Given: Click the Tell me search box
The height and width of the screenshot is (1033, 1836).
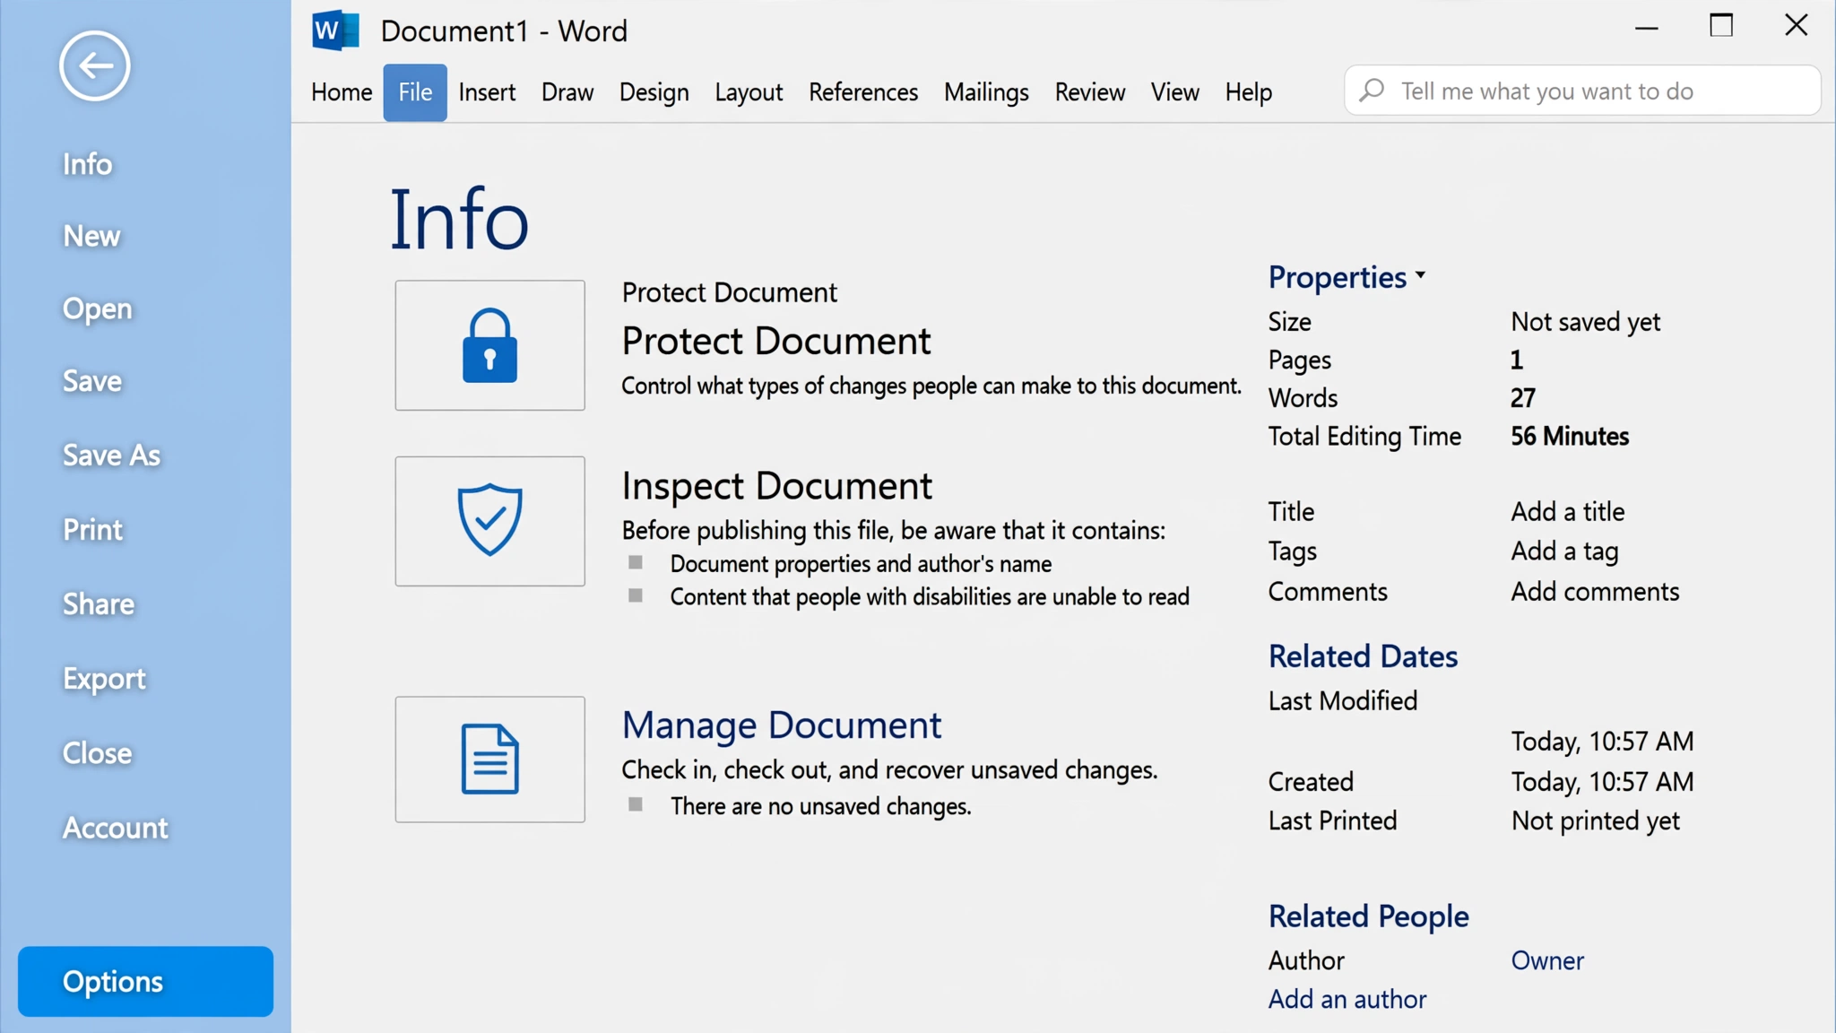Looking at the screenshot, I should point(1582,91).
